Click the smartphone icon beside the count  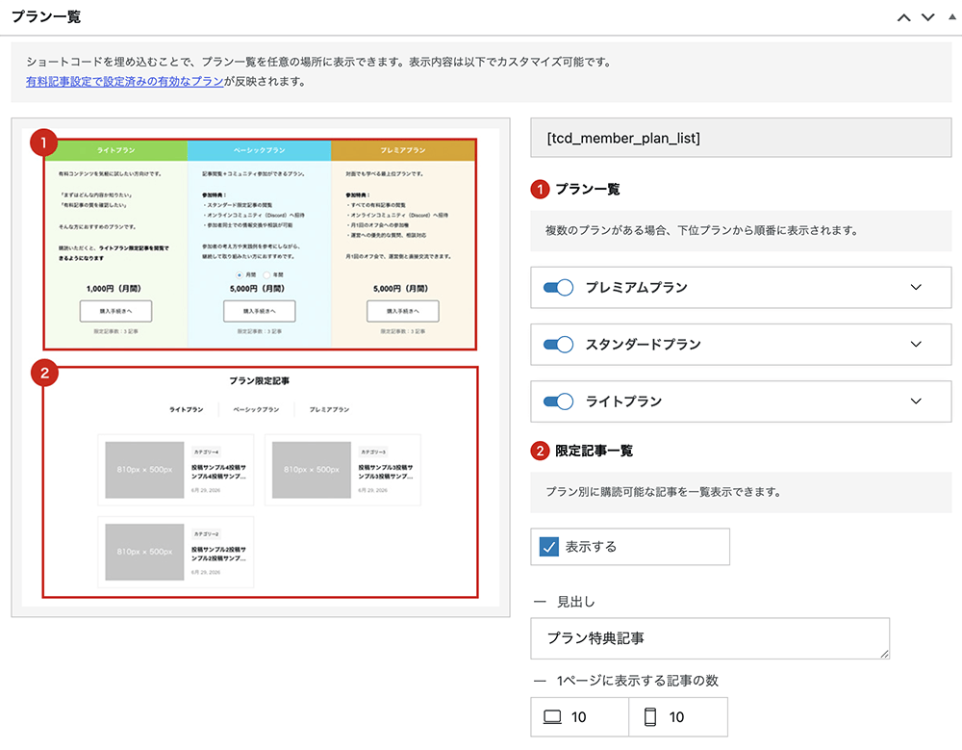650,717
